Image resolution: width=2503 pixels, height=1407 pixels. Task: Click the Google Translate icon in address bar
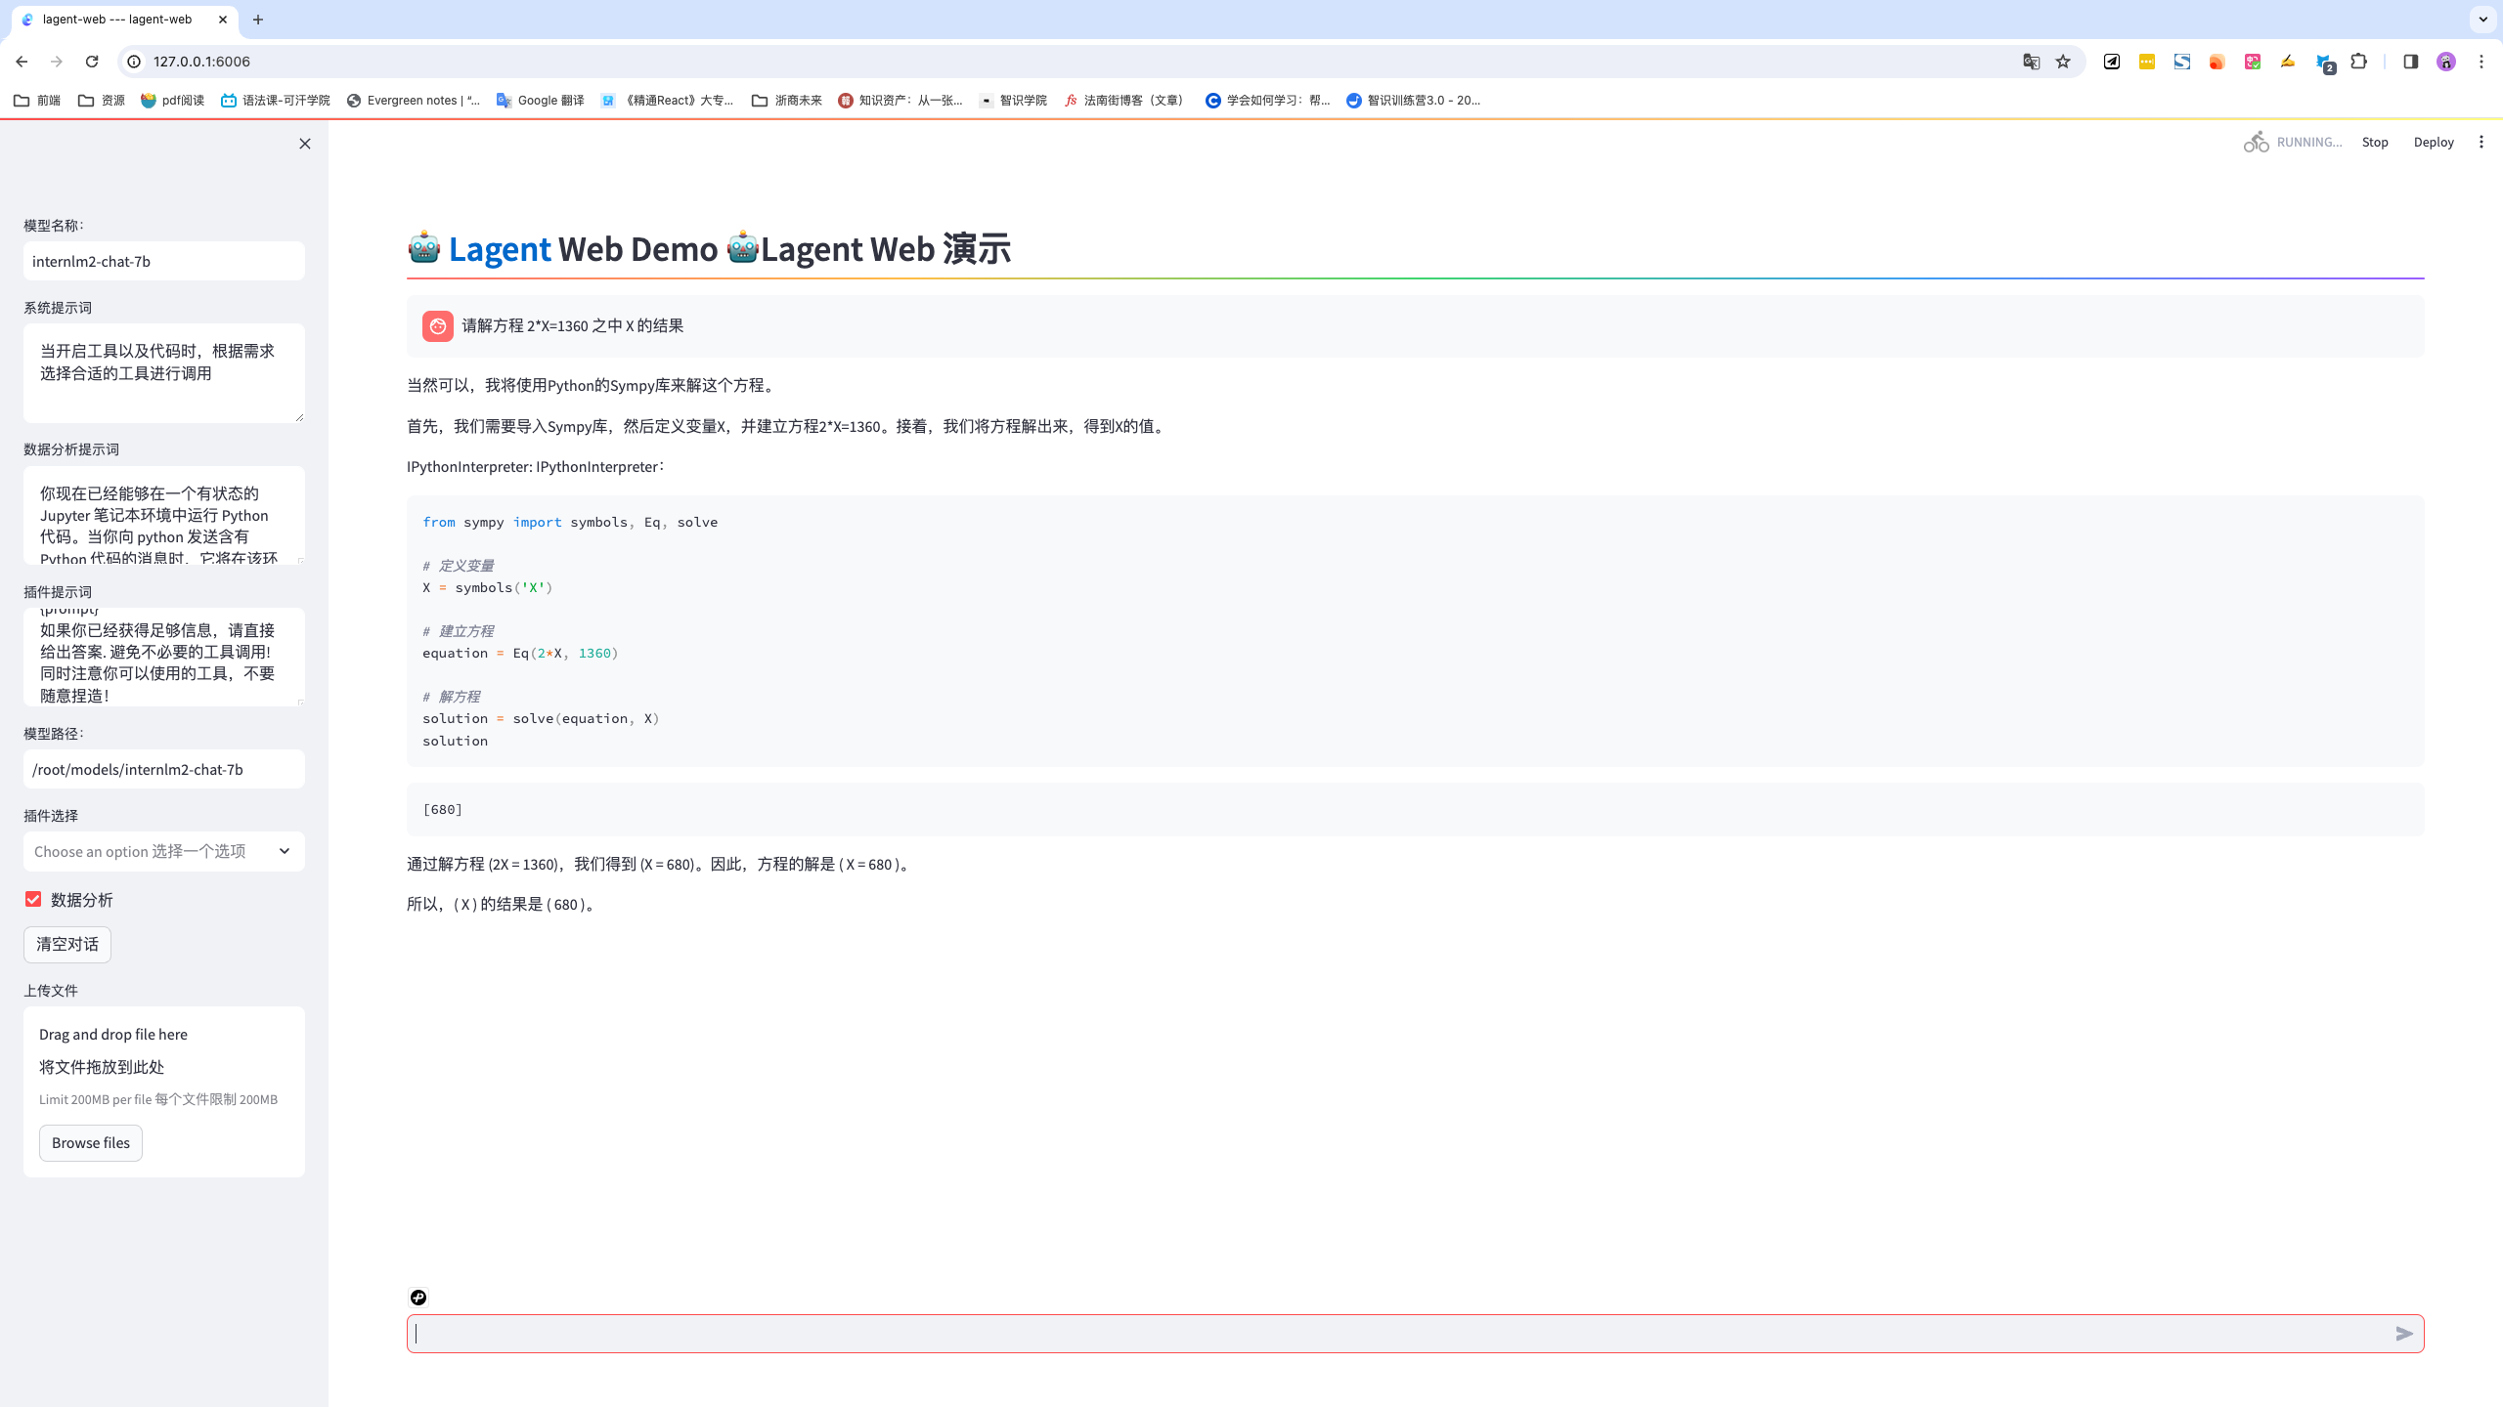tap(2031, 62)
